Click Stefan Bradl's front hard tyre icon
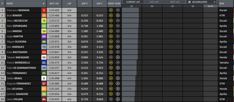The width and height of the screenshot is (234, 102). (x=111, y=78)
